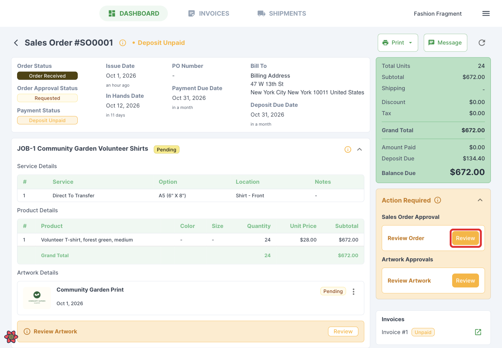The height and width of the screenshot is (348, 502).
Task: Open the hamburger menu
Action: 486,14
